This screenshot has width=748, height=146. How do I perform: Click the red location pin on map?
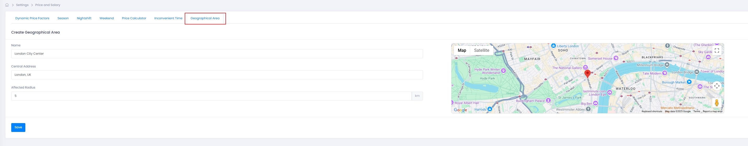[x=587, y=74]
